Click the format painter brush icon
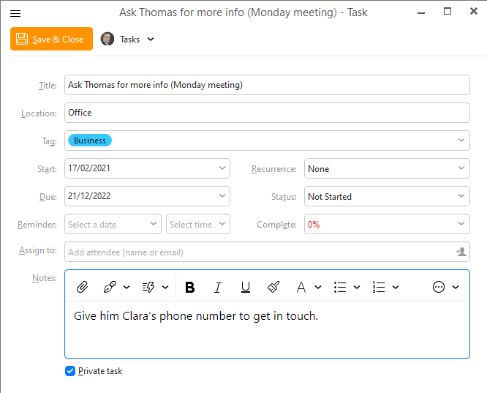The height and width of the screenshot is (393, 487). [273, 288]
